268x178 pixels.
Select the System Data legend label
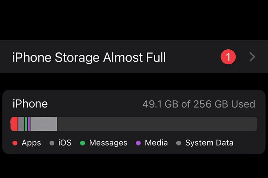pyautogui.click(x=209, y=143)
